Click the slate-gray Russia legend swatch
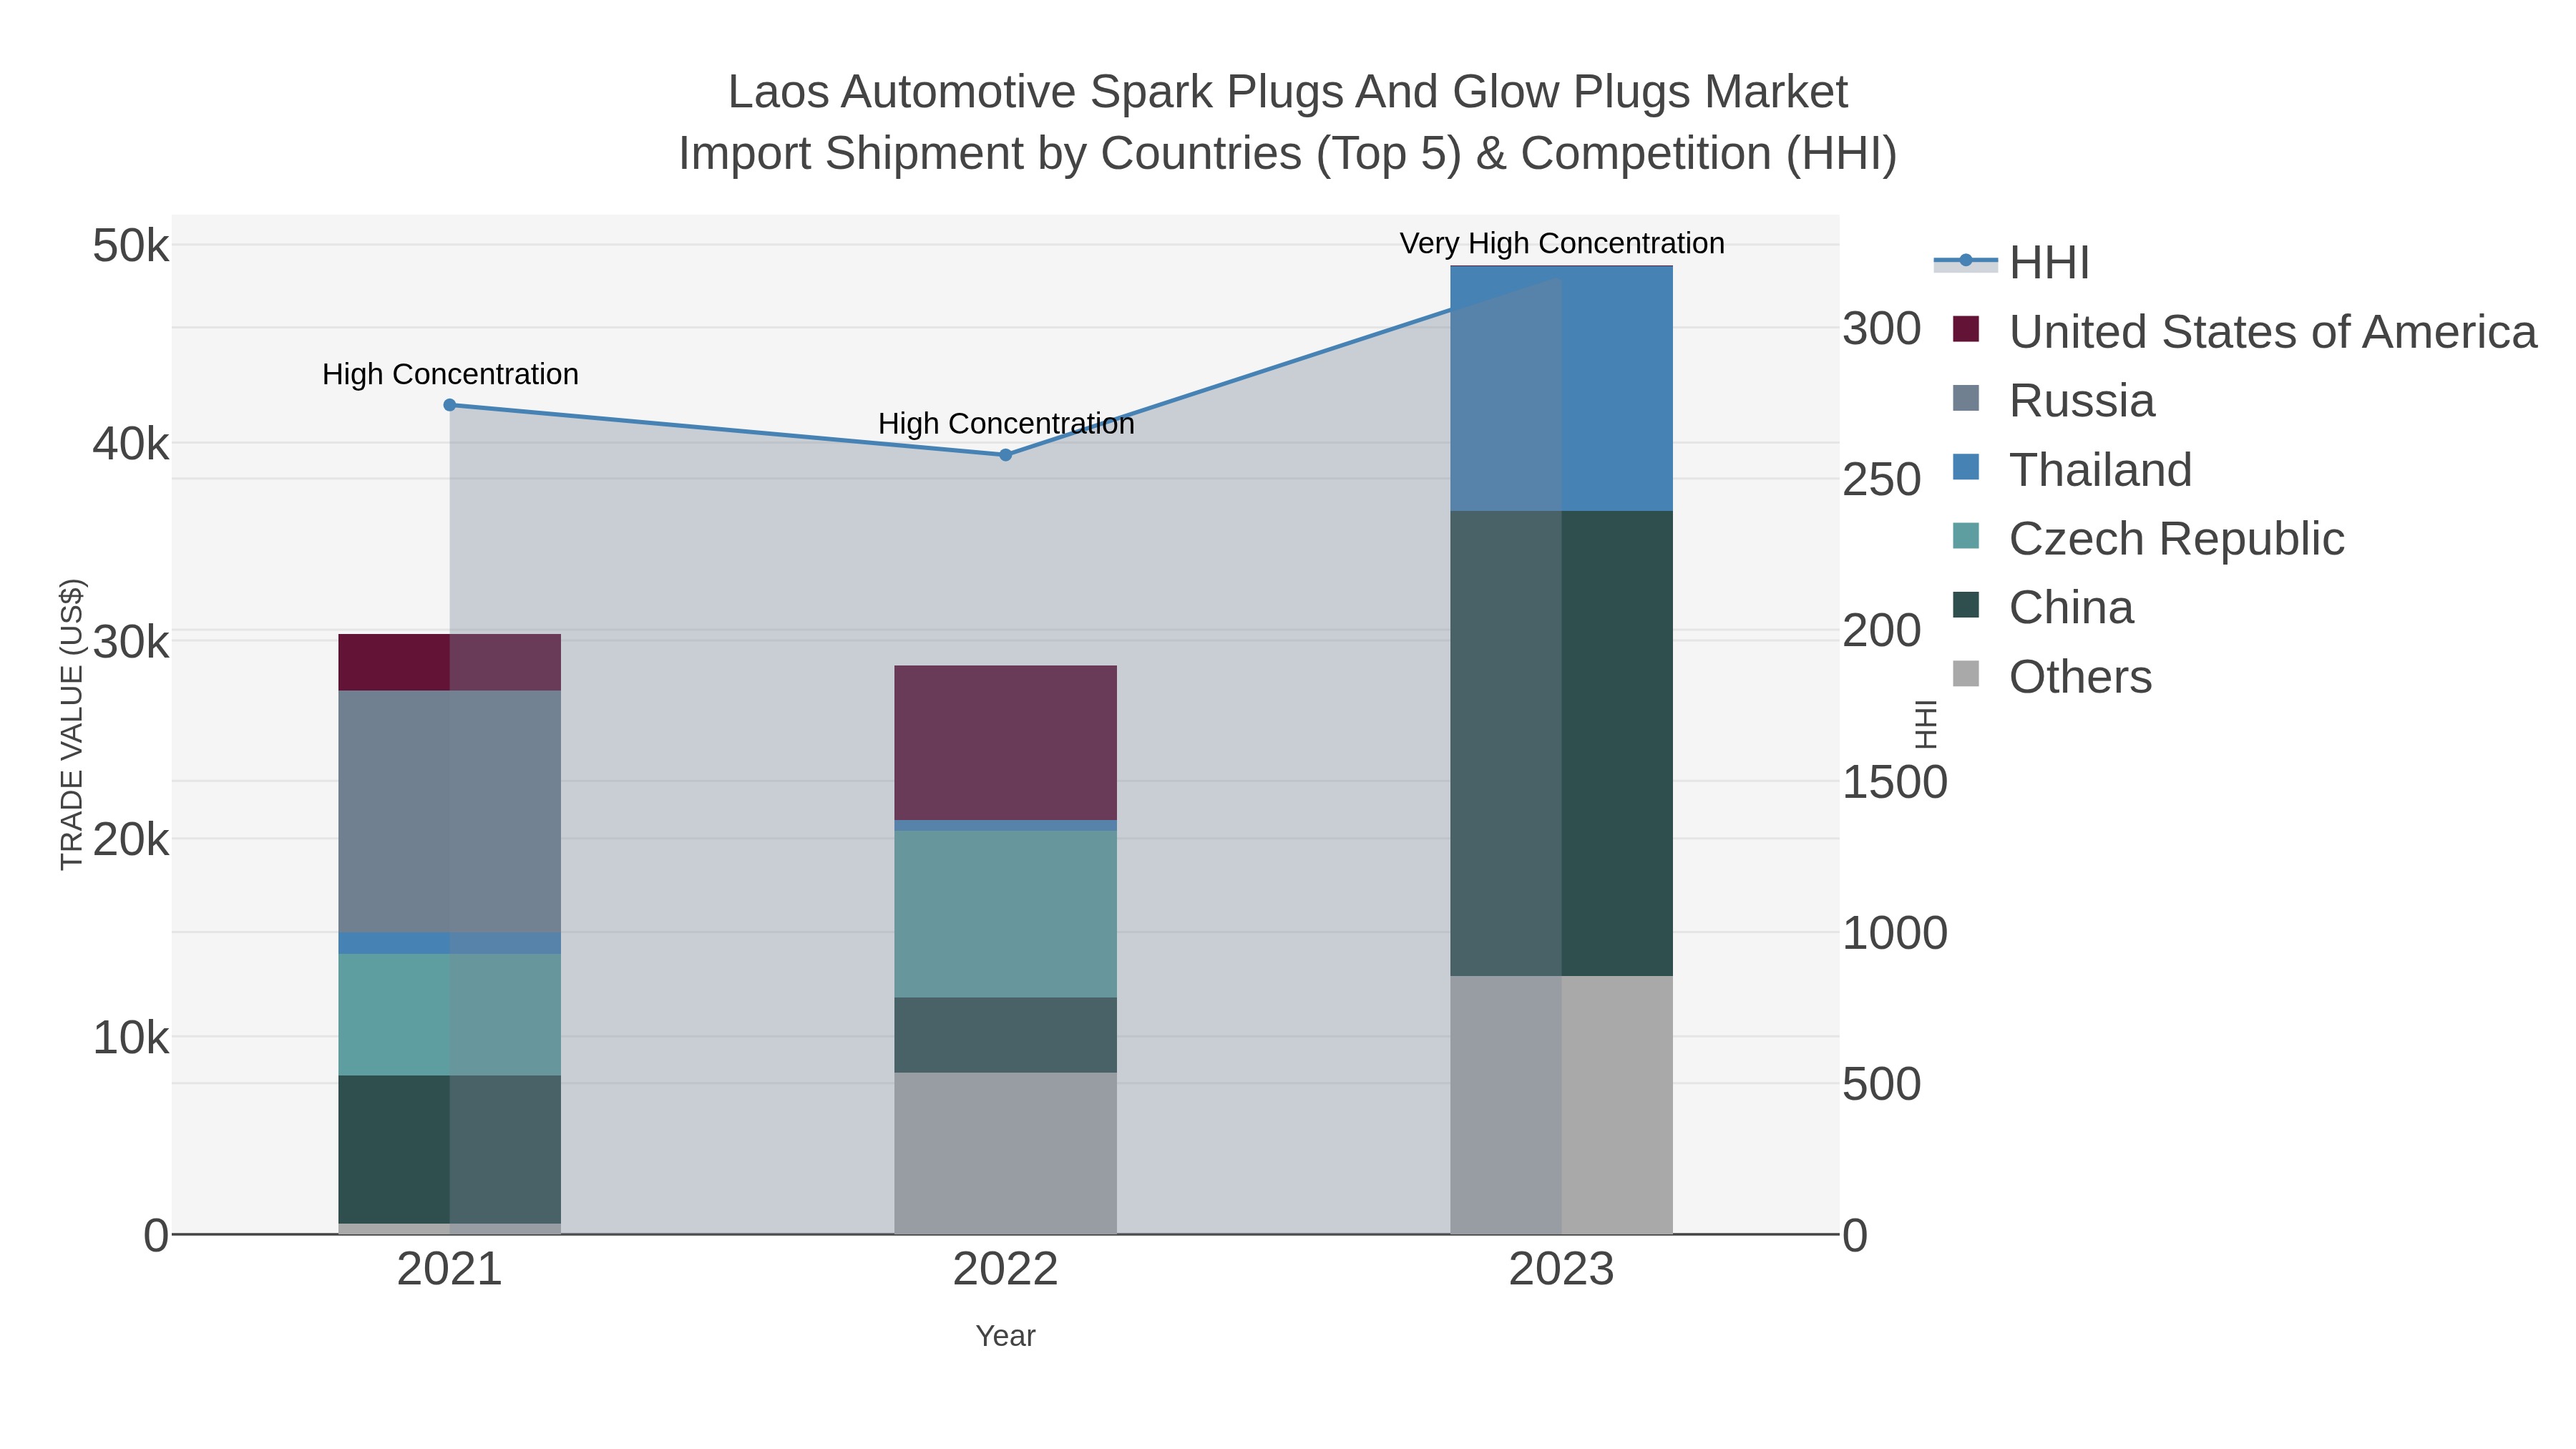This screenshot has height=1449, width=2576. point(1966,398)
